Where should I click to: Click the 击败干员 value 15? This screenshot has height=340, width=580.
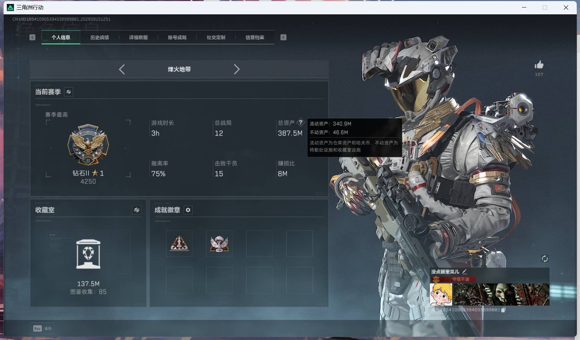(x=219, y=174)
